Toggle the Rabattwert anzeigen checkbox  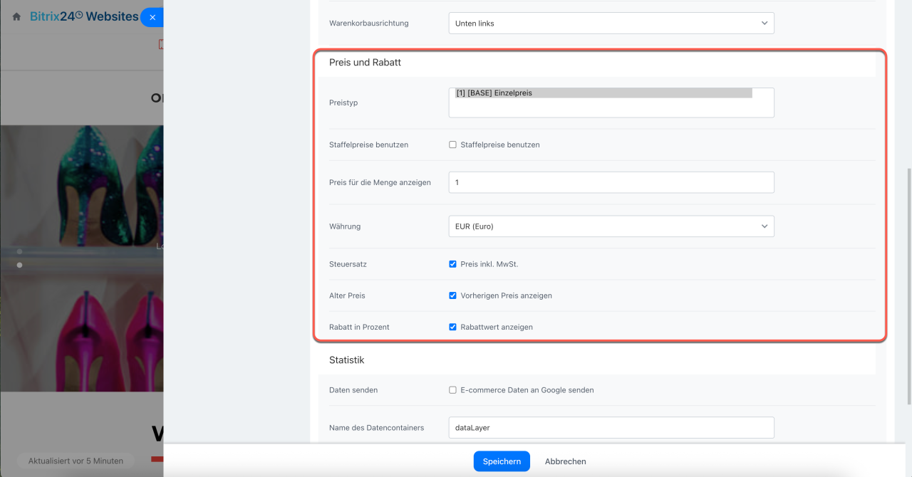point(452,327)
